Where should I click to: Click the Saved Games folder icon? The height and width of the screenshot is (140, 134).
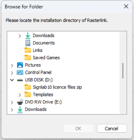pyautogui.click(x=28, y=58)
